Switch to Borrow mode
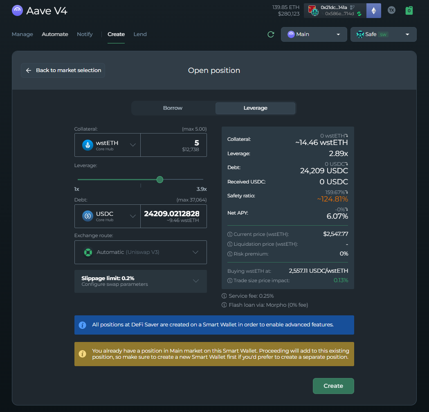 click(173, 108)
